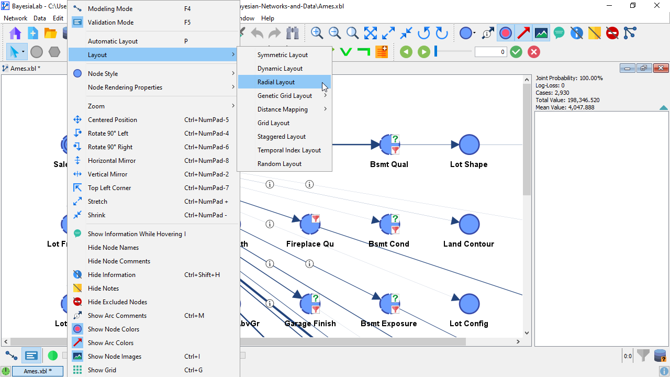Click the Ames.xbl window button at bottom
Viewport: 670px width, 377px height.
point(38,371)
